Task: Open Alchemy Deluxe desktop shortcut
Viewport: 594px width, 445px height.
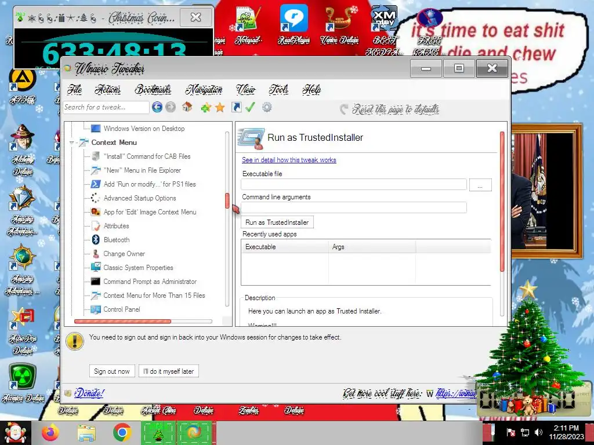Action: pyautogui.click(x=23, y=149)
